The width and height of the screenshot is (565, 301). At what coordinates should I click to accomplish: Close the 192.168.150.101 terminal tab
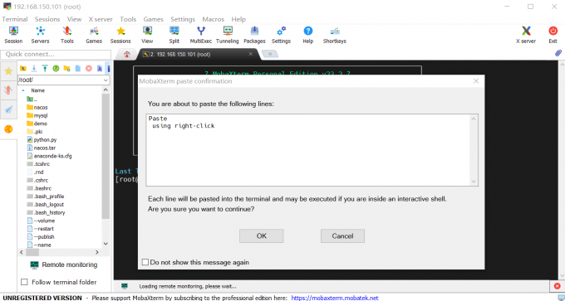click(x=251, y=54)
